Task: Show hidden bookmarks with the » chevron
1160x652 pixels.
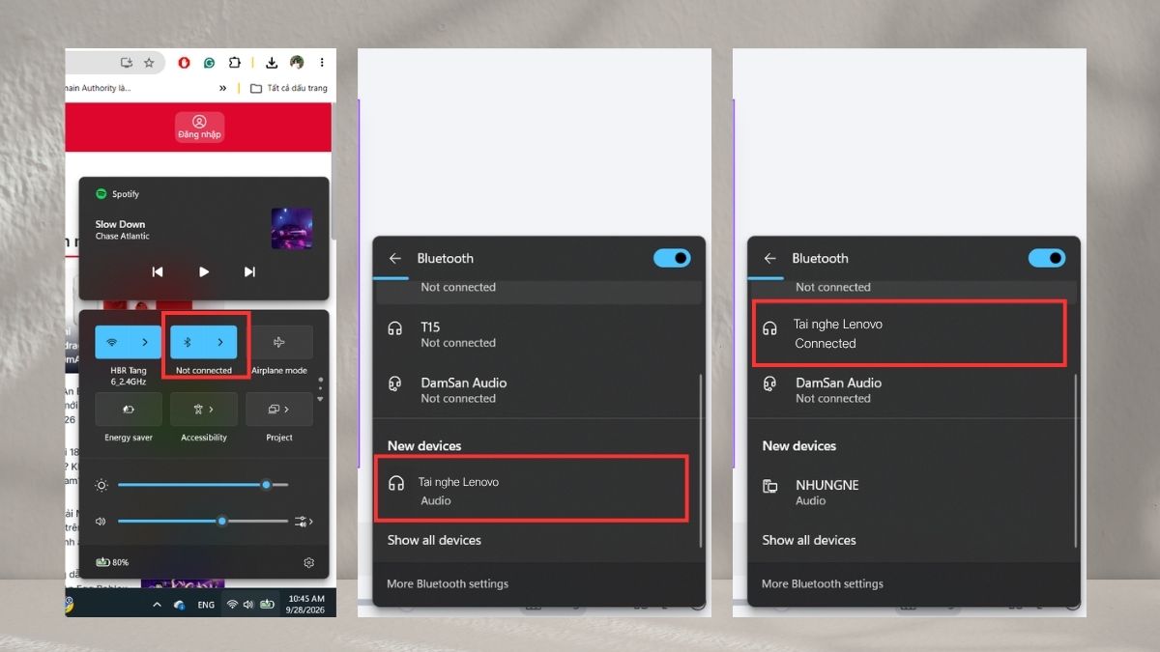Action: pos(223,88)
